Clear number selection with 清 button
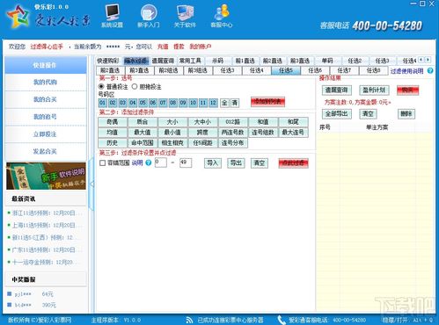The width and height of the screenshot is (439, 325). [235, 103]
